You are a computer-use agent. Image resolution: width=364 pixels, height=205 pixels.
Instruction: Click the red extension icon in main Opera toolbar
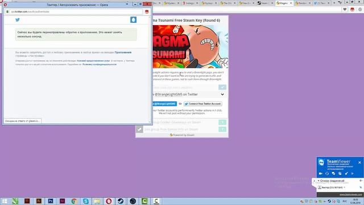(353, 10)
